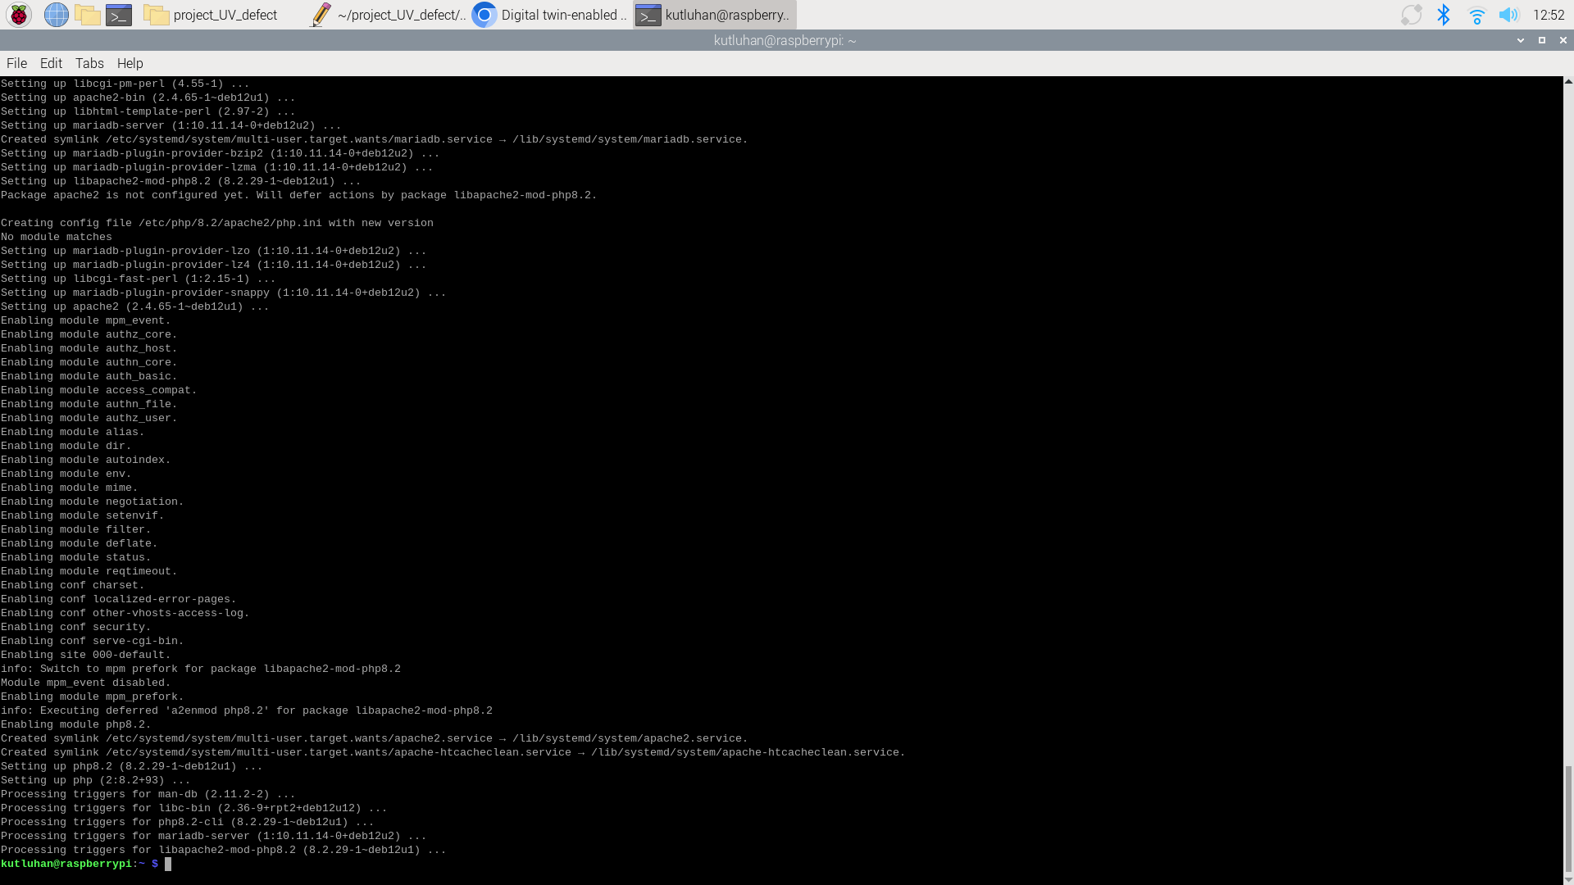This screenshot has height=885, width=1574.
Task: Select the kutluhan@raspberry terminal taskbar entry
Action: tap(715, 15)
